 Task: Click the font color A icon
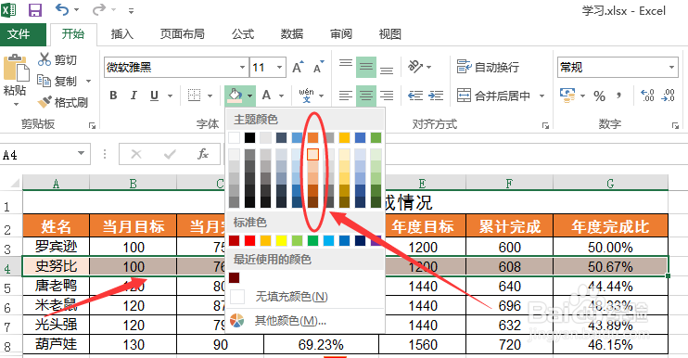(x=266, y=96)
